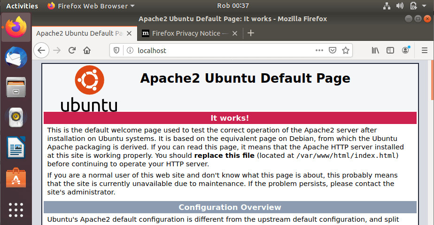Maximize the Firefox window

coord(418,19)
